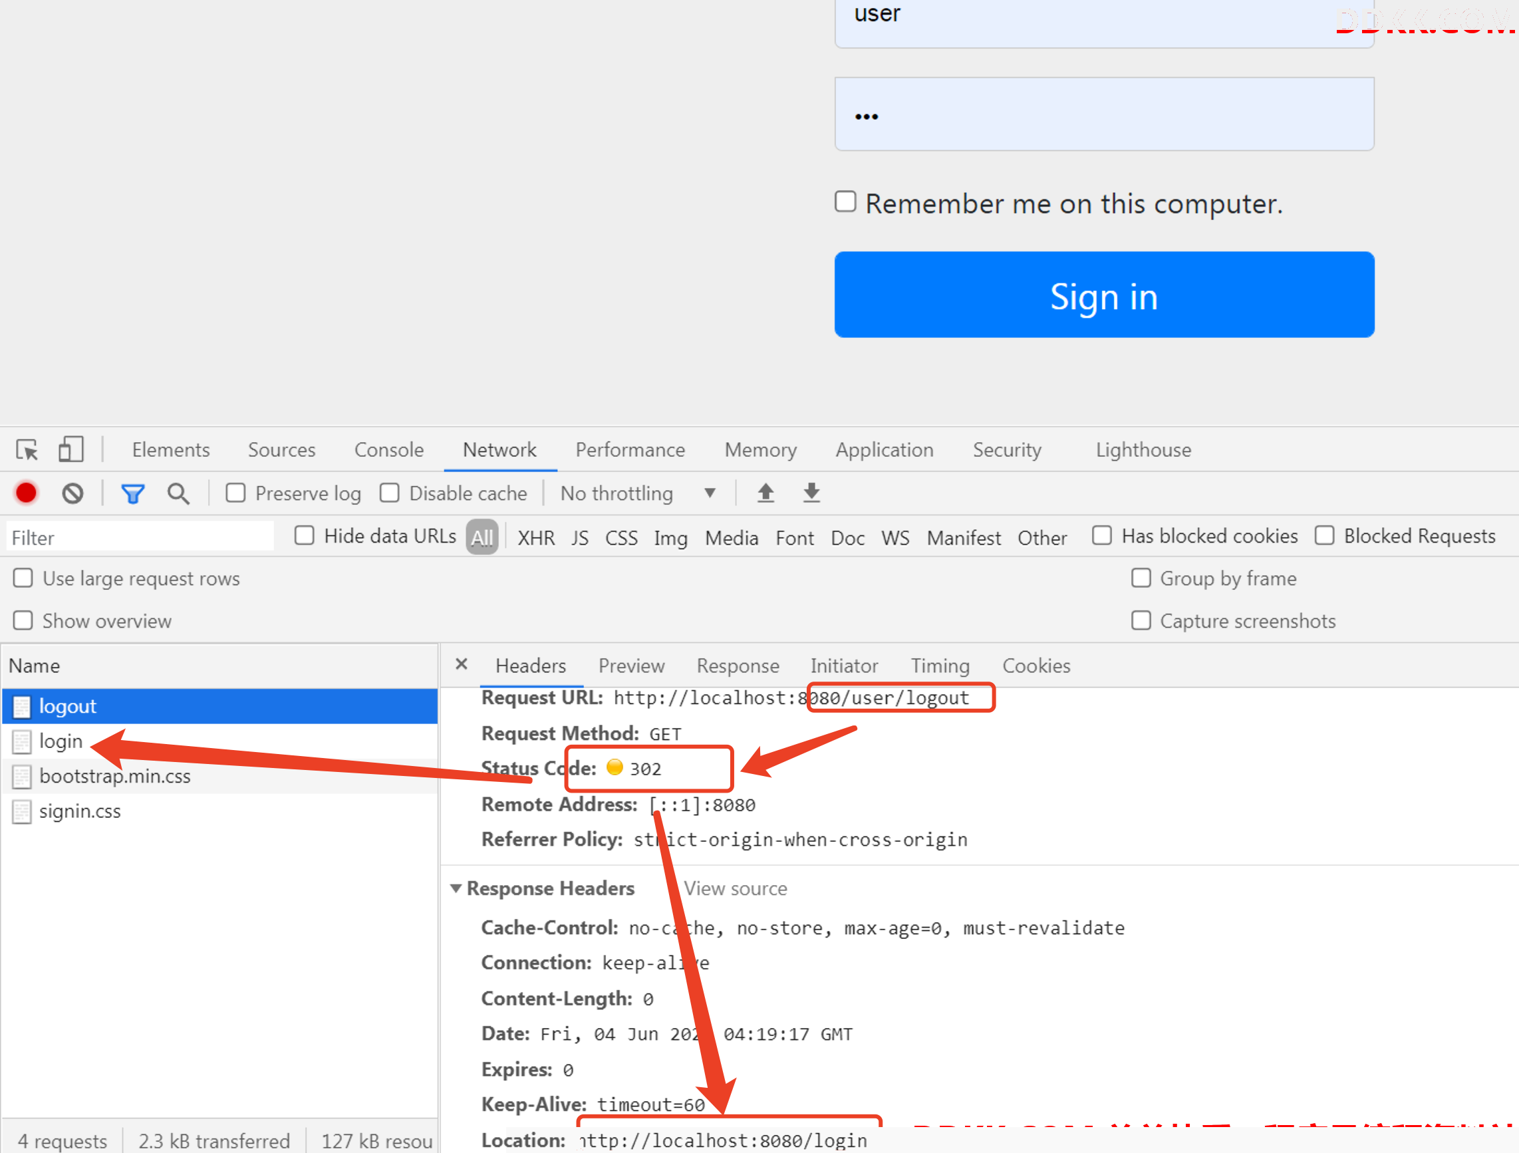The width and height of the screenshot is (1519, 1153).
Task: Collapse the Response Headers section
Action: pos(456,888)
